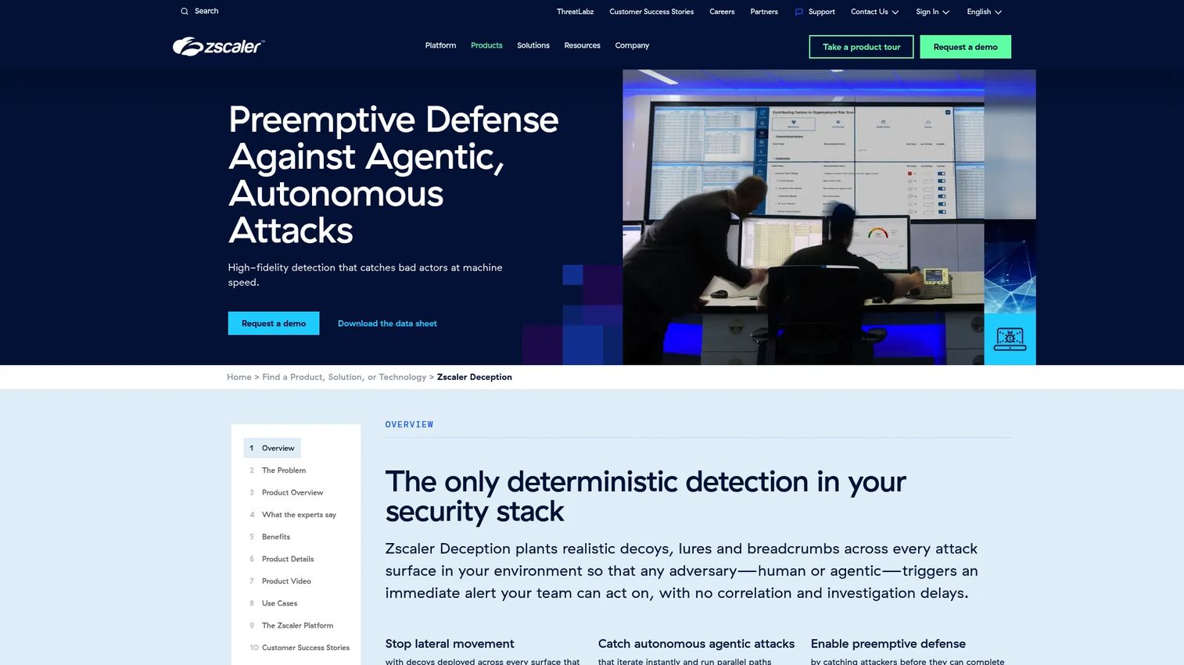The width and height of the screenshot is (1184, 665).
Task: Jump to Benefits section
Action: pyautogui.click(x=276, y=537)
